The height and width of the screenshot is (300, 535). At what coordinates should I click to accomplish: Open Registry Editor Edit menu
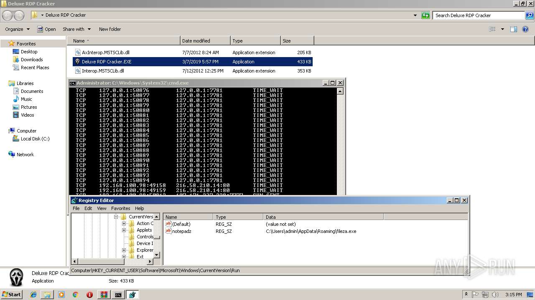coord(88,208)
